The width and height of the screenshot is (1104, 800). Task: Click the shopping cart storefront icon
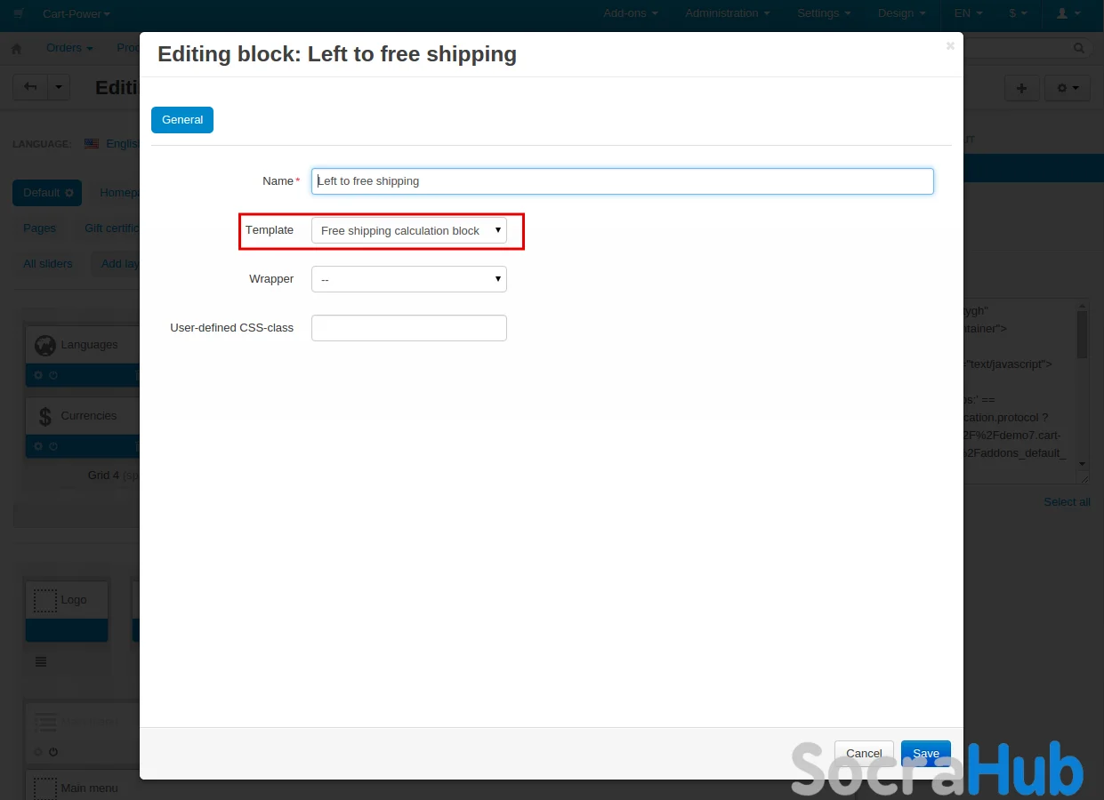(18, 13)
